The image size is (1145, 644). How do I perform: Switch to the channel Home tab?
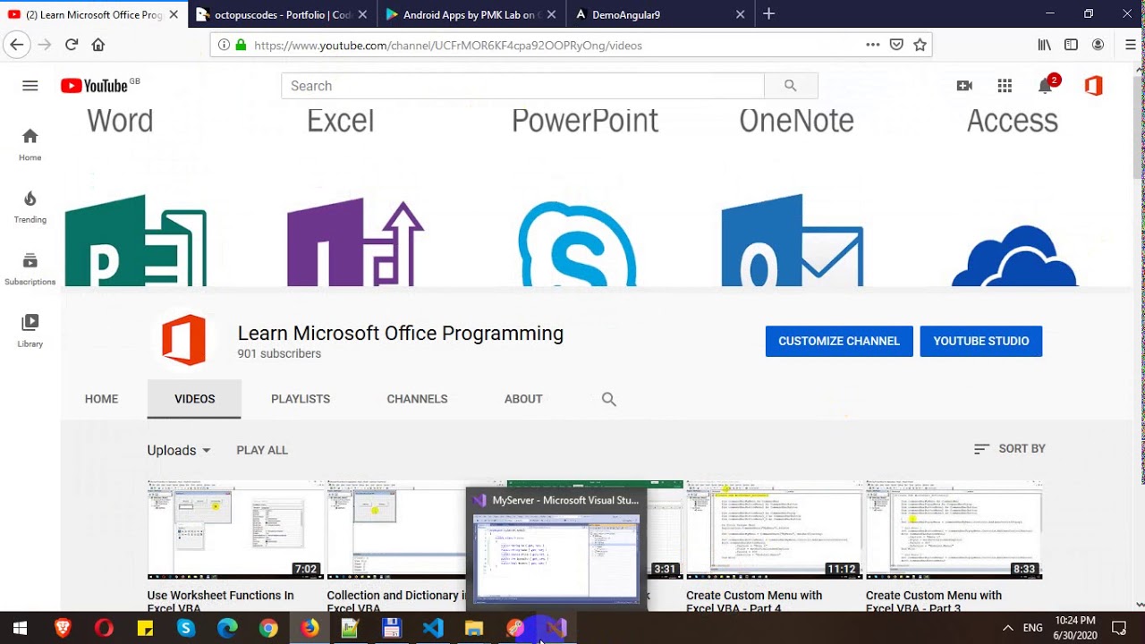(x=101, y=399)
